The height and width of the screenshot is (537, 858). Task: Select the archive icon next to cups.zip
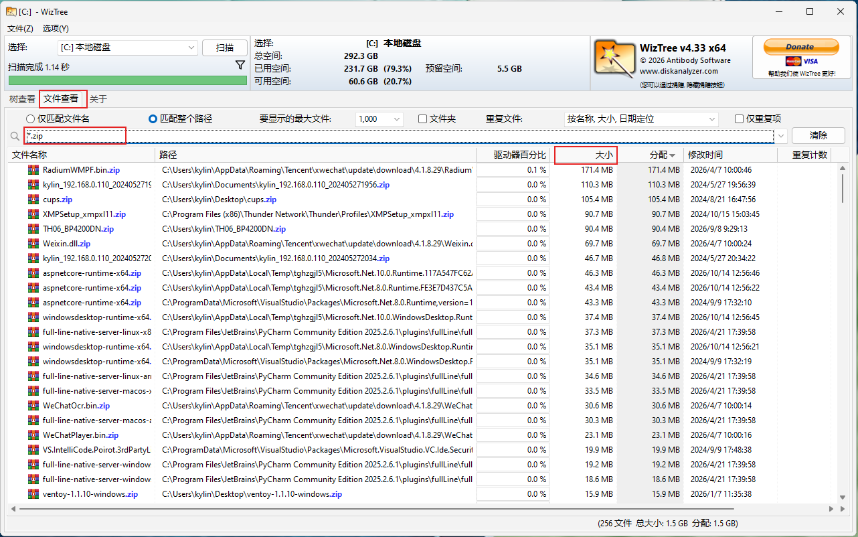click(33, 200)
